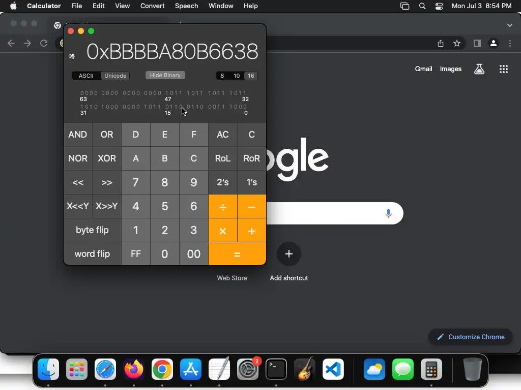Open Control Center in the menu bar
This screenshot has height=390, width=521.
(439, 6)
